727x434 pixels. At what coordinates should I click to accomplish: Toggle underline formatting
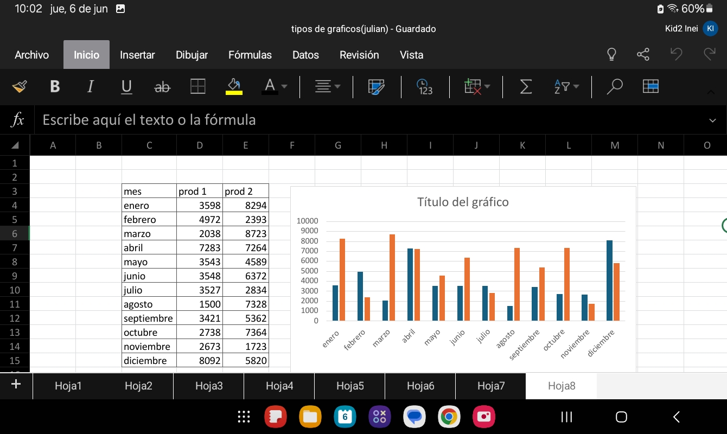pos(126,86)
